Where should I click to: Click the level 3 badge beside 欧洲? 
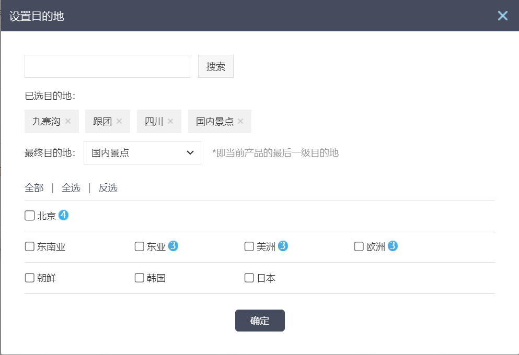click(x=393, y=246)
